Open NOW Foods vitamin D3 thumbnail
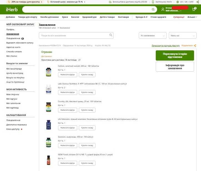Image resolution: width=201 pixels, height=171 pixels. point(49,160)
